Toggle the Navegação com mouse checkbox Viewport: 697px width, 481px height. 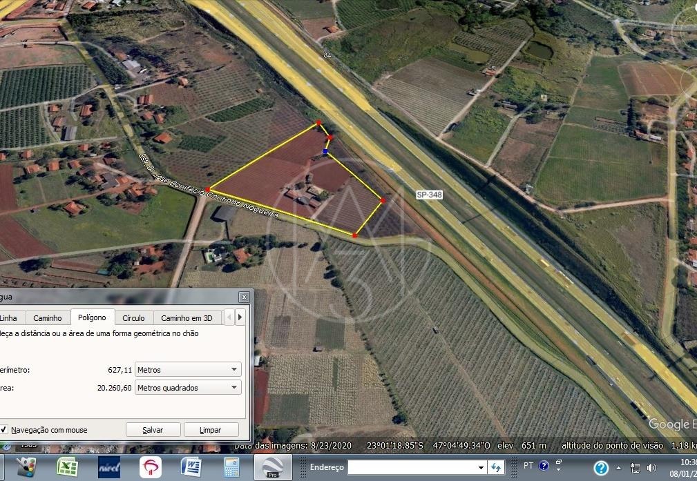(x=4, y=430)
